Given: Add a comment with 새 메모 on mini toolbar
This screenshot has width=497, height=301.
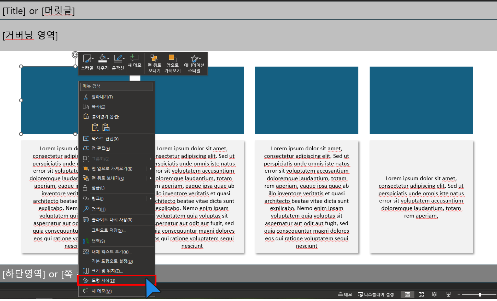Looking at the screenshot, I should (135, 61).
